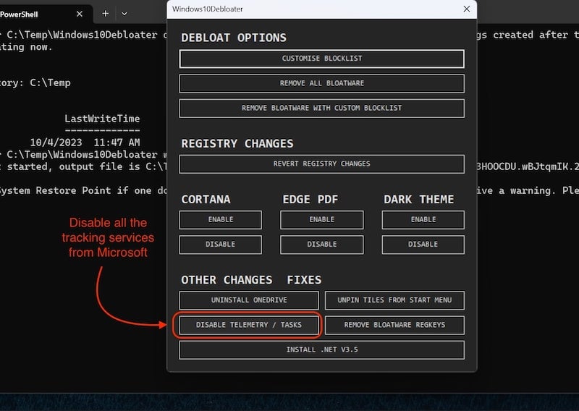The height and width of the screenshot is (411, 579).
Task: Open a new terminal tab
Action: point(105,14)
